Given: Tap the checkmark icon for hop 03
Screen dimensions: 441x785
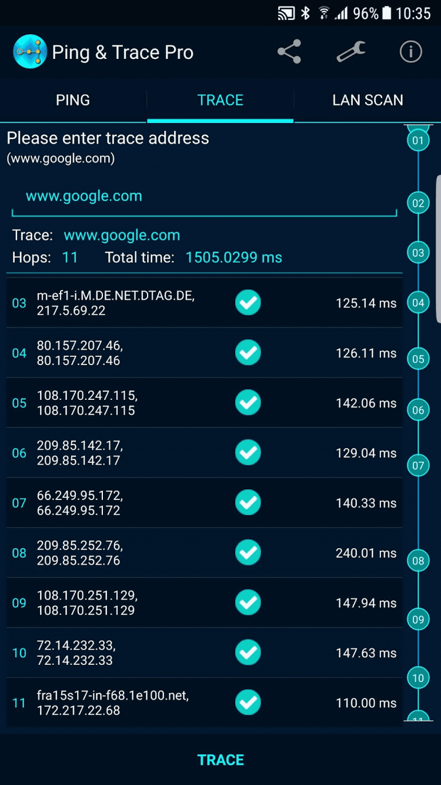Looking at the screenshot, I should pyautogui.click(x=248, y=303).
